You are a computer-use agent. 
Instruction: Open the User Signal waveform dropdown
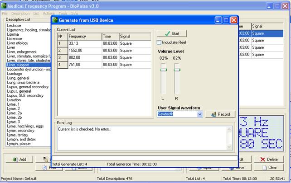[x=200, y=114]
